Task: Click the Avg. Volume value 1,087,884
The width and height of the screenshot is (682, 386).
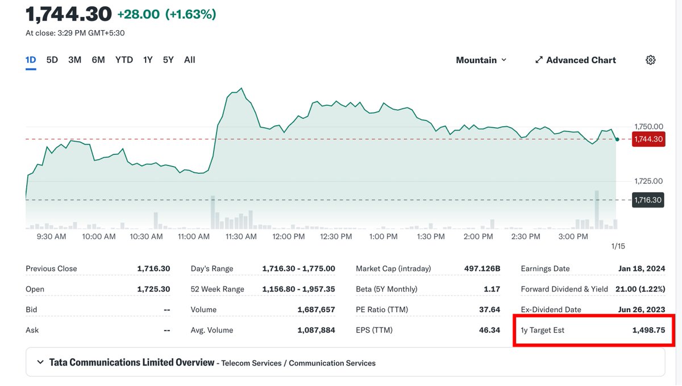Action: point(316,330)
